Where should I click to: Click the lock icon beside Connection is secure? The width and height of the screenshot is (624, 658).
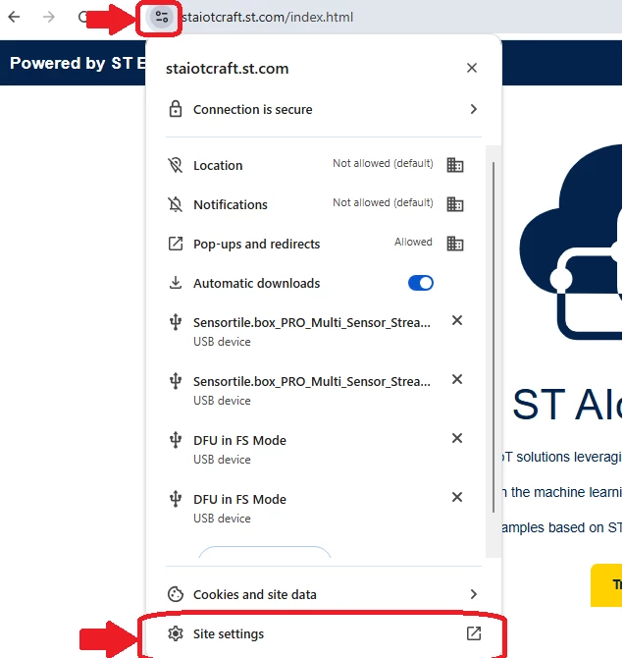click(x=176, y=109)
